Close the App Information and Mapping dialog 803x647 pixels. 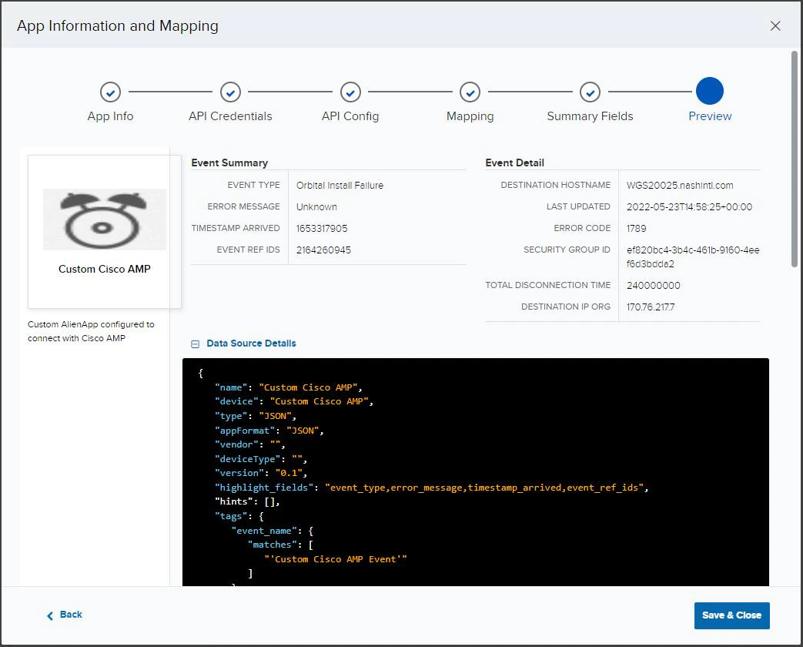coord(775,26)
